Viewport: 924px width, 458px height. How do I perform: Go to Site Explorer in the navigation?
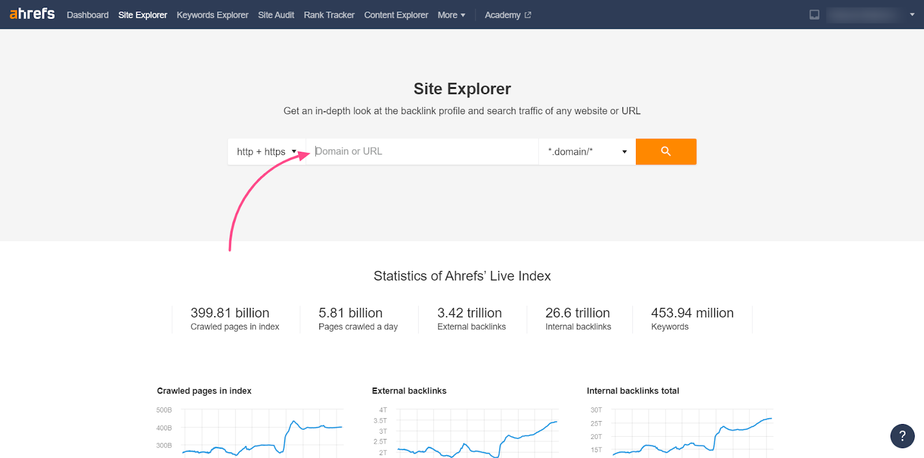tap(143, 15)
